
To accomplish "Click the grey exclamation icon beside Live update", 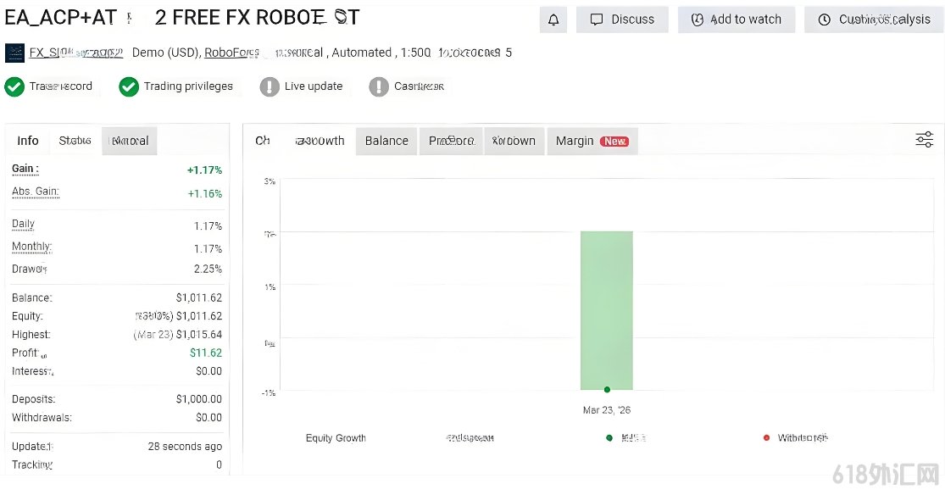I will click(x=270, y=86).
